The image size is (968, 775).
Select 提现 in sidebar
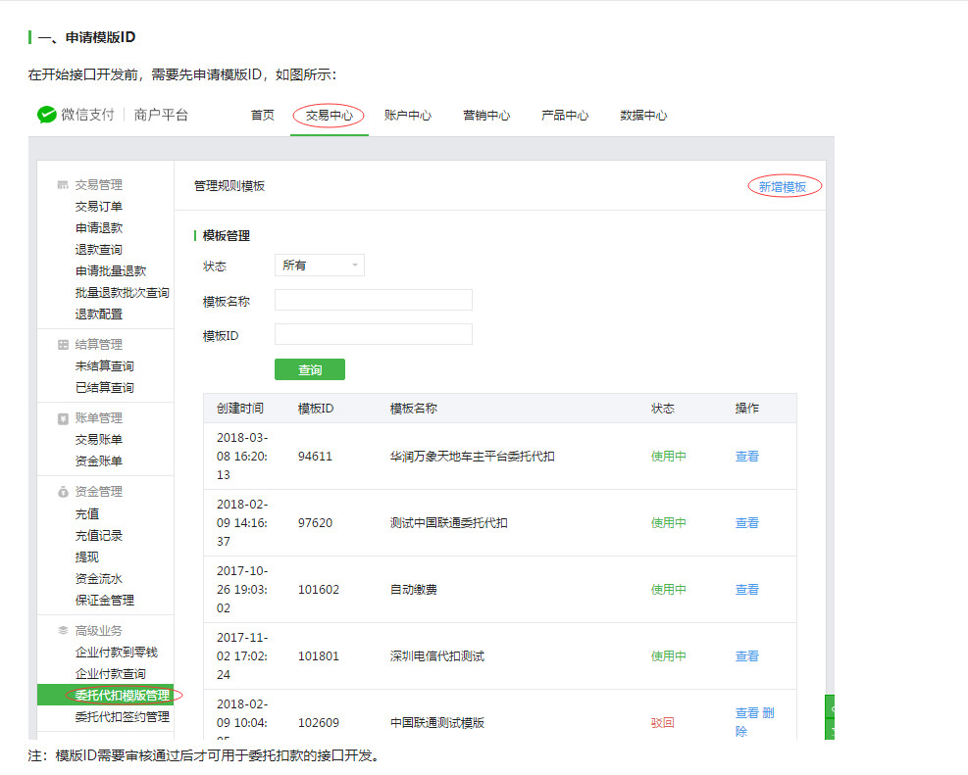click(x=87, y=557)
